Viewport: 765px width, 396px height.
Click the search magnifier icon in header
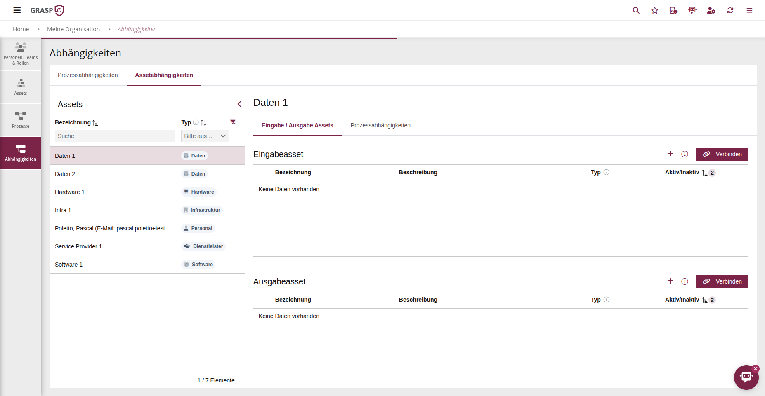pyautogui.click(x=636, y=10)
